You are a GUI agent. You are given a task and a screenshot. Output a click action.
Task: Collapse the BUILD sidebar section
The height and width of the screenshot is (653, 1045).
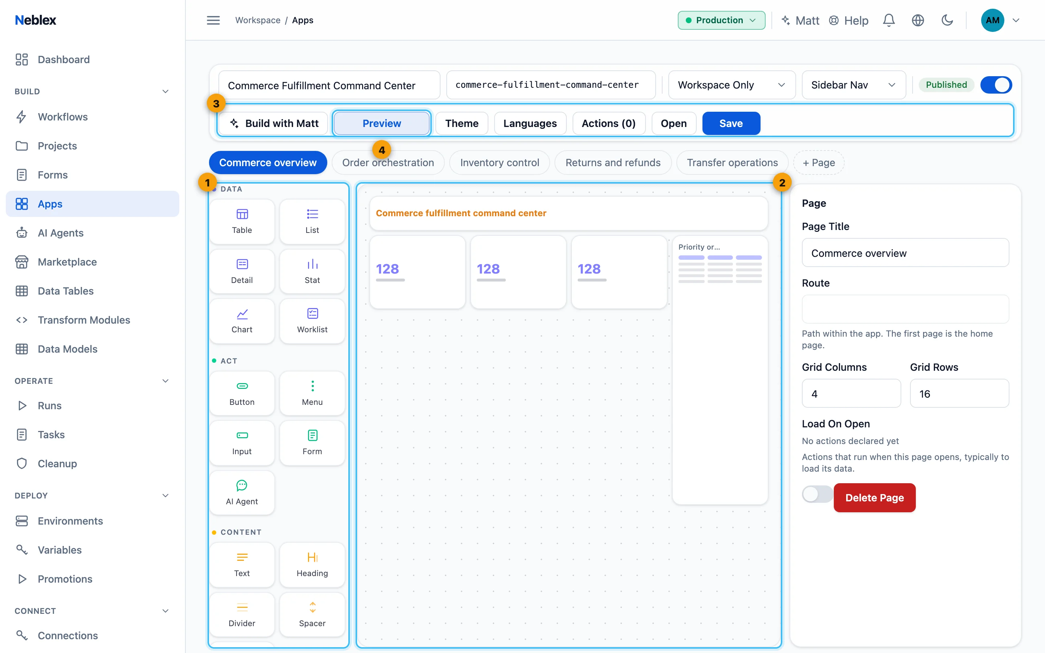pos(165,91)
